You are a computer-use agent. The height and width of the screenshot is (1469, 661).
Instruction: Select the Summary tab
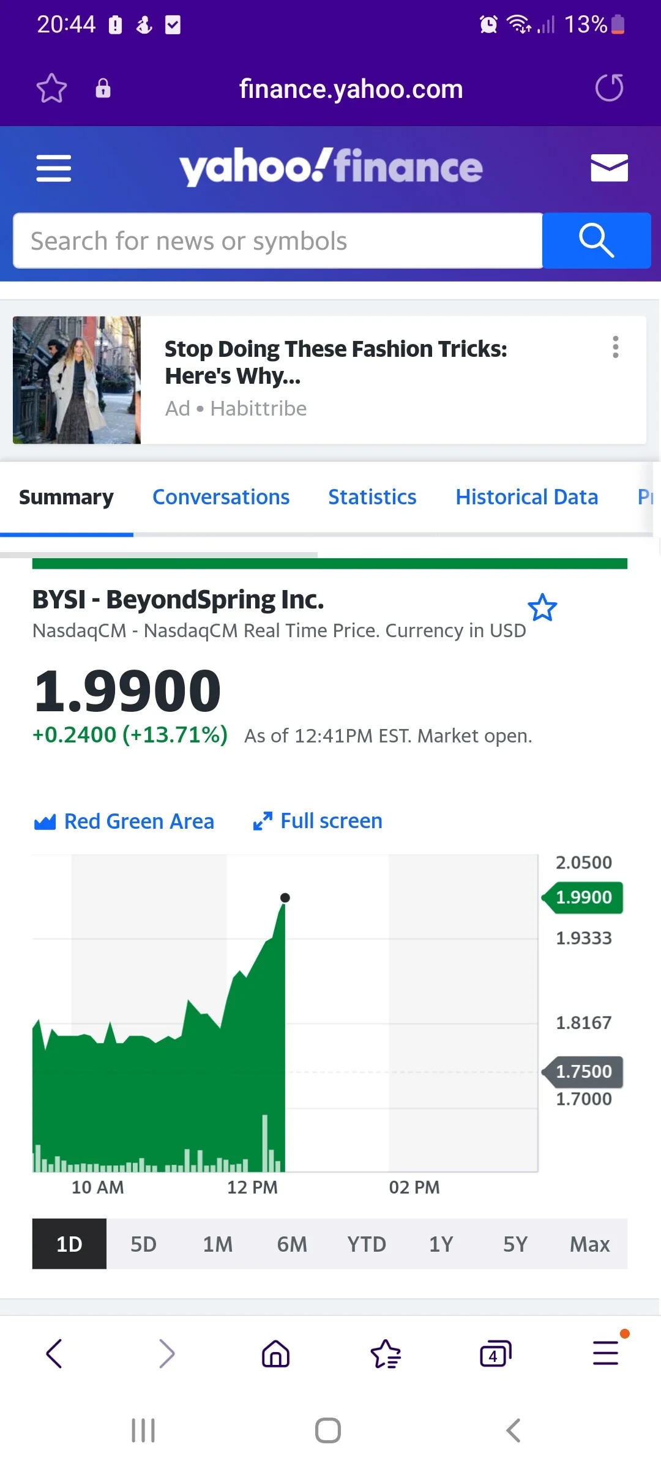[66, 497]
